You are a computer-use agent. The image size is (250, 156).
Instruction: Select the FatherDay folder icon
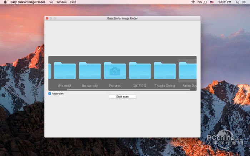click(x=187, y=71)
